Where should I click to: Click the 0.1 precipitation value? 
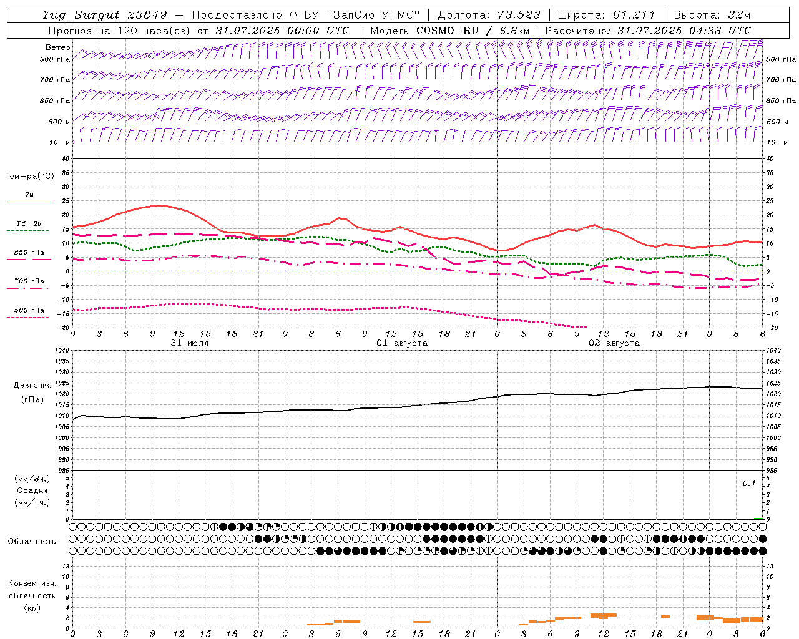pyautogui.click(x=749, y=484)
